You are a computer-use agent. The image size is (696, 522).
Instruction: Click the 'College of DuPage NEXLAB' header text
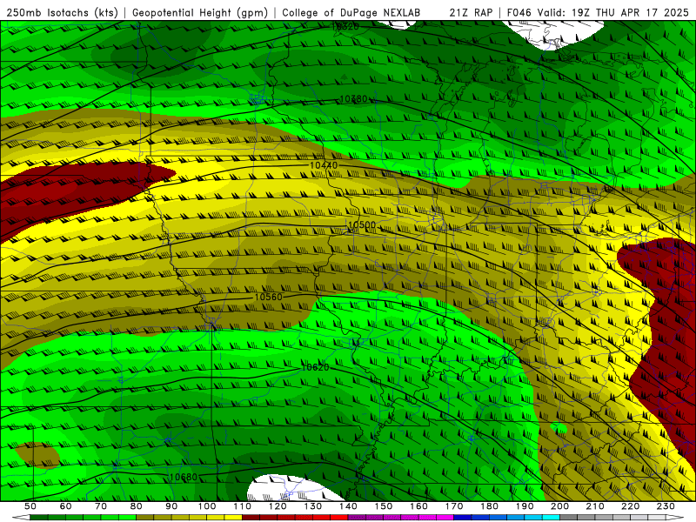point(351,12)
